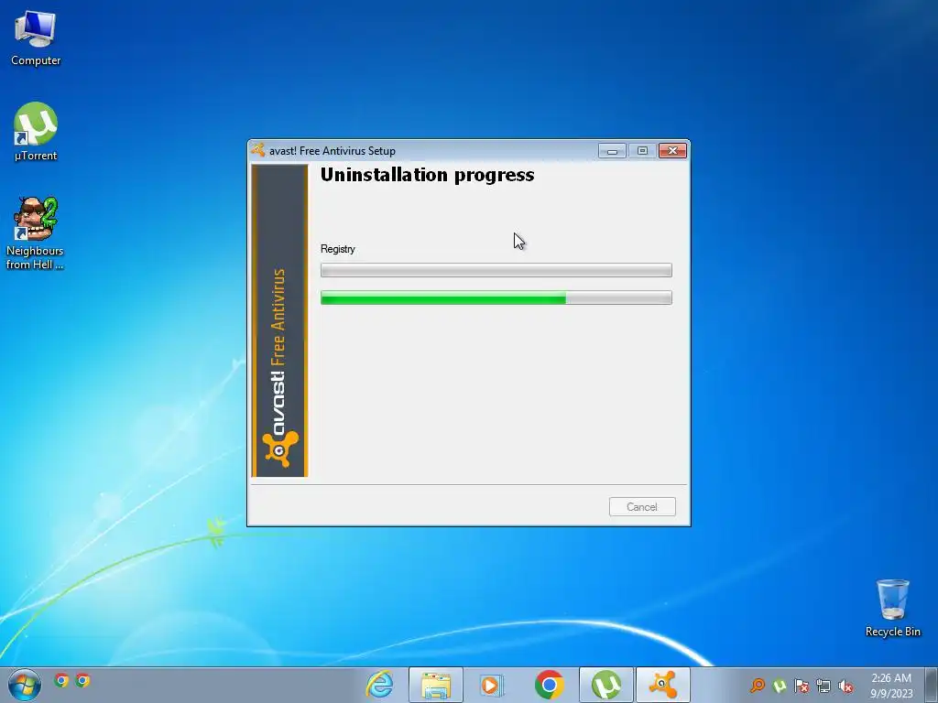The width and height of the screenshot is (938, 703).
Task: Select Neighbours from Hell desktop shortcut
Action: (x=35, y=233)
